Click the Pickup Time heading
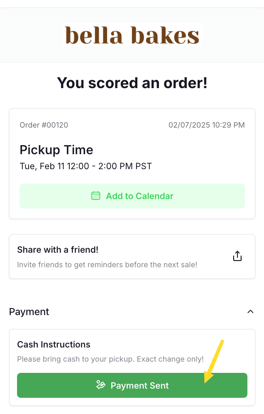The width and height of the screenshot is (264, 414). 56,150
